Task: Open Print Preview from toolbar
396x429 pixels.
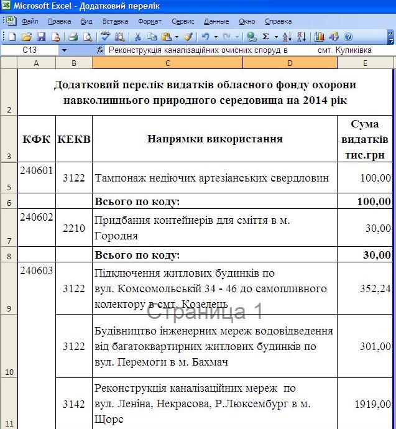Action: [86, 37]
